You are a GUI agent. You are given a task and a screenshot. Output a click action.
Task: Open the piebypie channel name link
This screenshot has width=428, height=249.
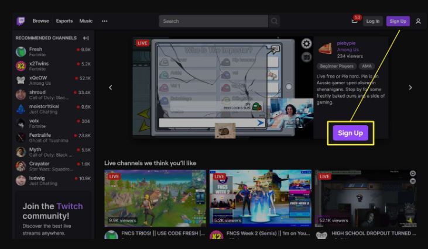click(346, 43)
